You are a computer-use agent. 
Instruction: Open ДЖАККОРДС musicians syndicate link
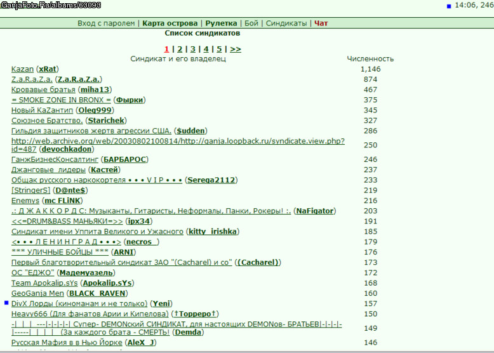pyautogui.click(x=151, y=211)
